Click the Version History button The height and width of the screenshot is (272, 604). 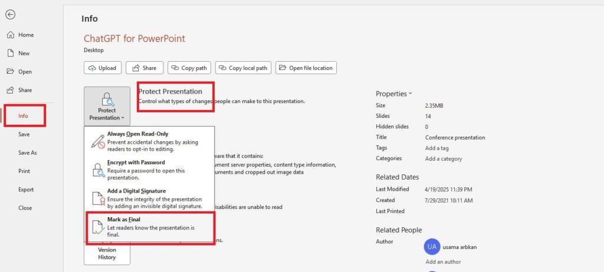pyautogui.click(x=107, y=254)
